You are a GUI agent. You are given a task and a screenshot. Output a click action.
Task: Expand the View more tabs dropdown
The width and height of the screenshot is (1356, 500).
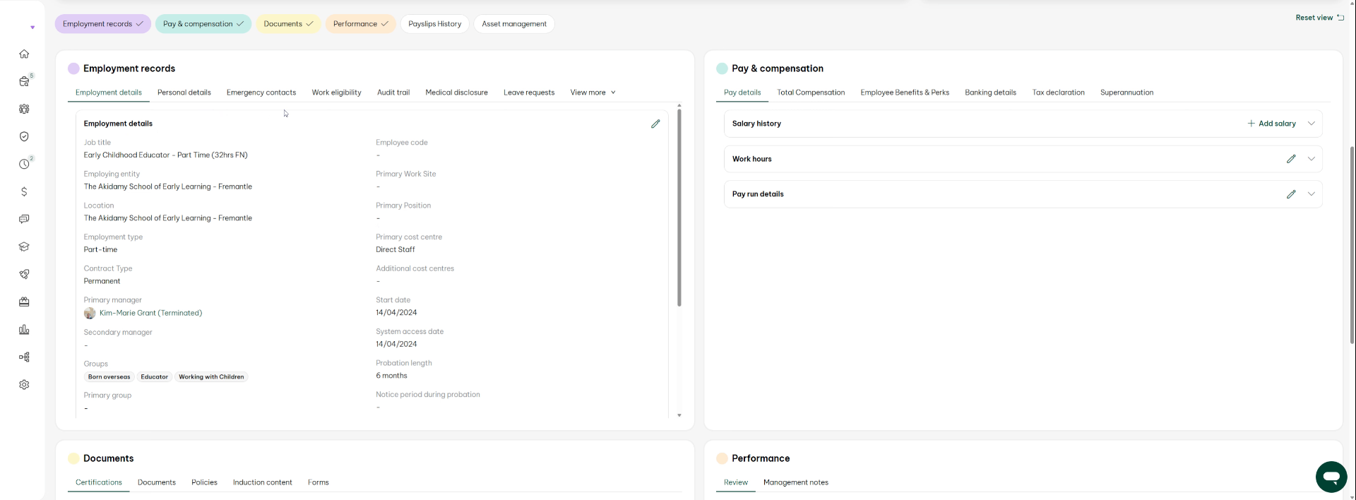click(593, 93)
